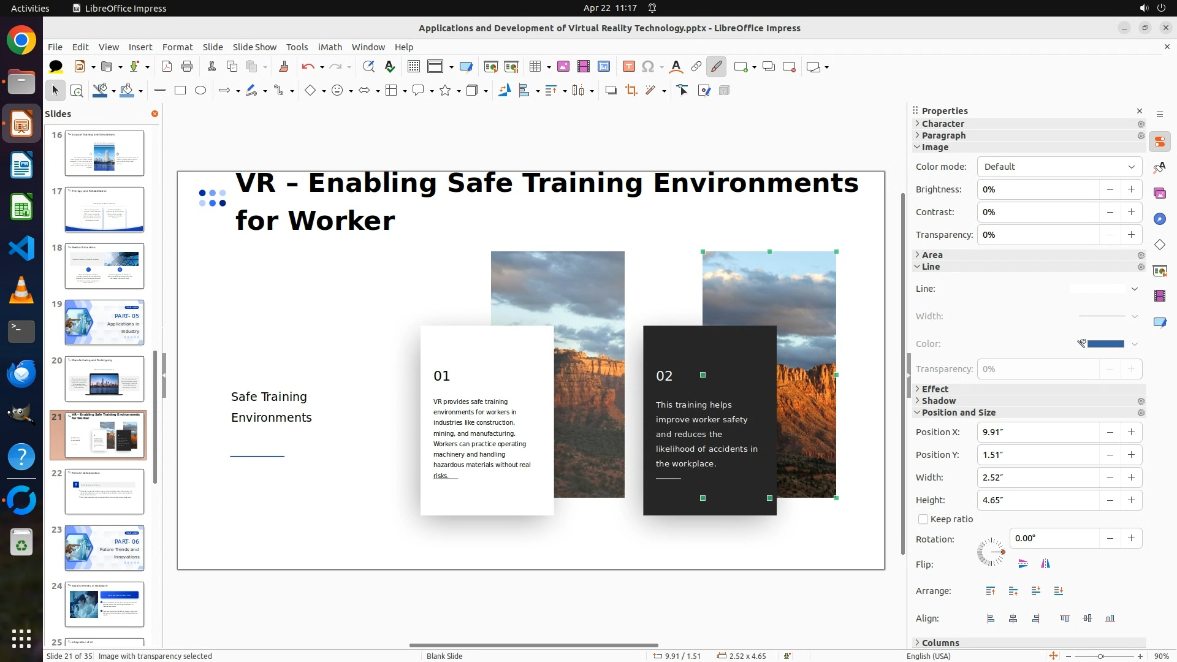Click Bring to Front arrange icon
The height and width of the screenshot is (662, 1177).
(991, 591)
